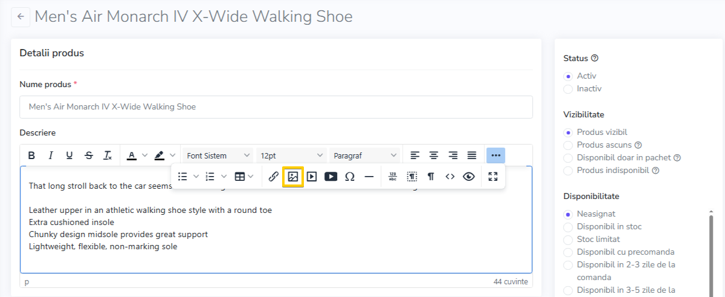Viewport: 725px width, 297px height.
Task: Center align the text
Action: click(433, 155)
